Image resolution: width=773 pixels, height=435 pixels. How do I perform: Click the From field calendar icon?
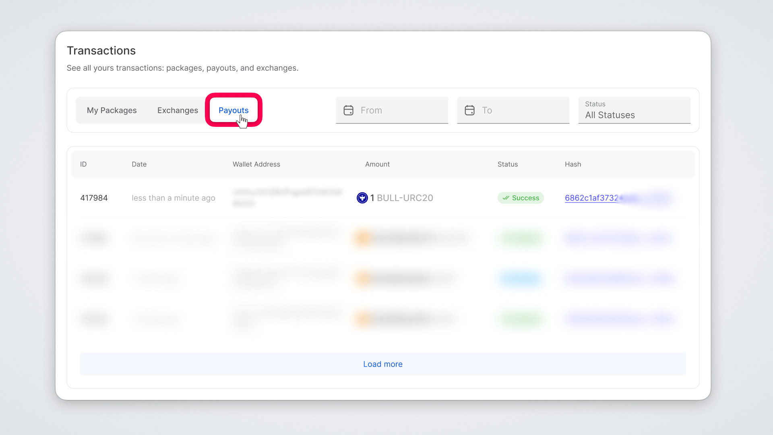click(x=348, y=110)
